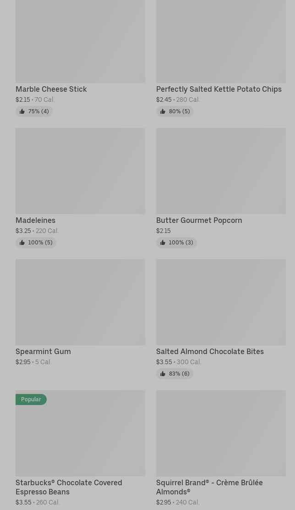The height and width of the screenshot is (510, 295).
Task: Click thumbs-up icon under Marble Cheese Stick
Action: pyautogui.click(x=22, y=111)
